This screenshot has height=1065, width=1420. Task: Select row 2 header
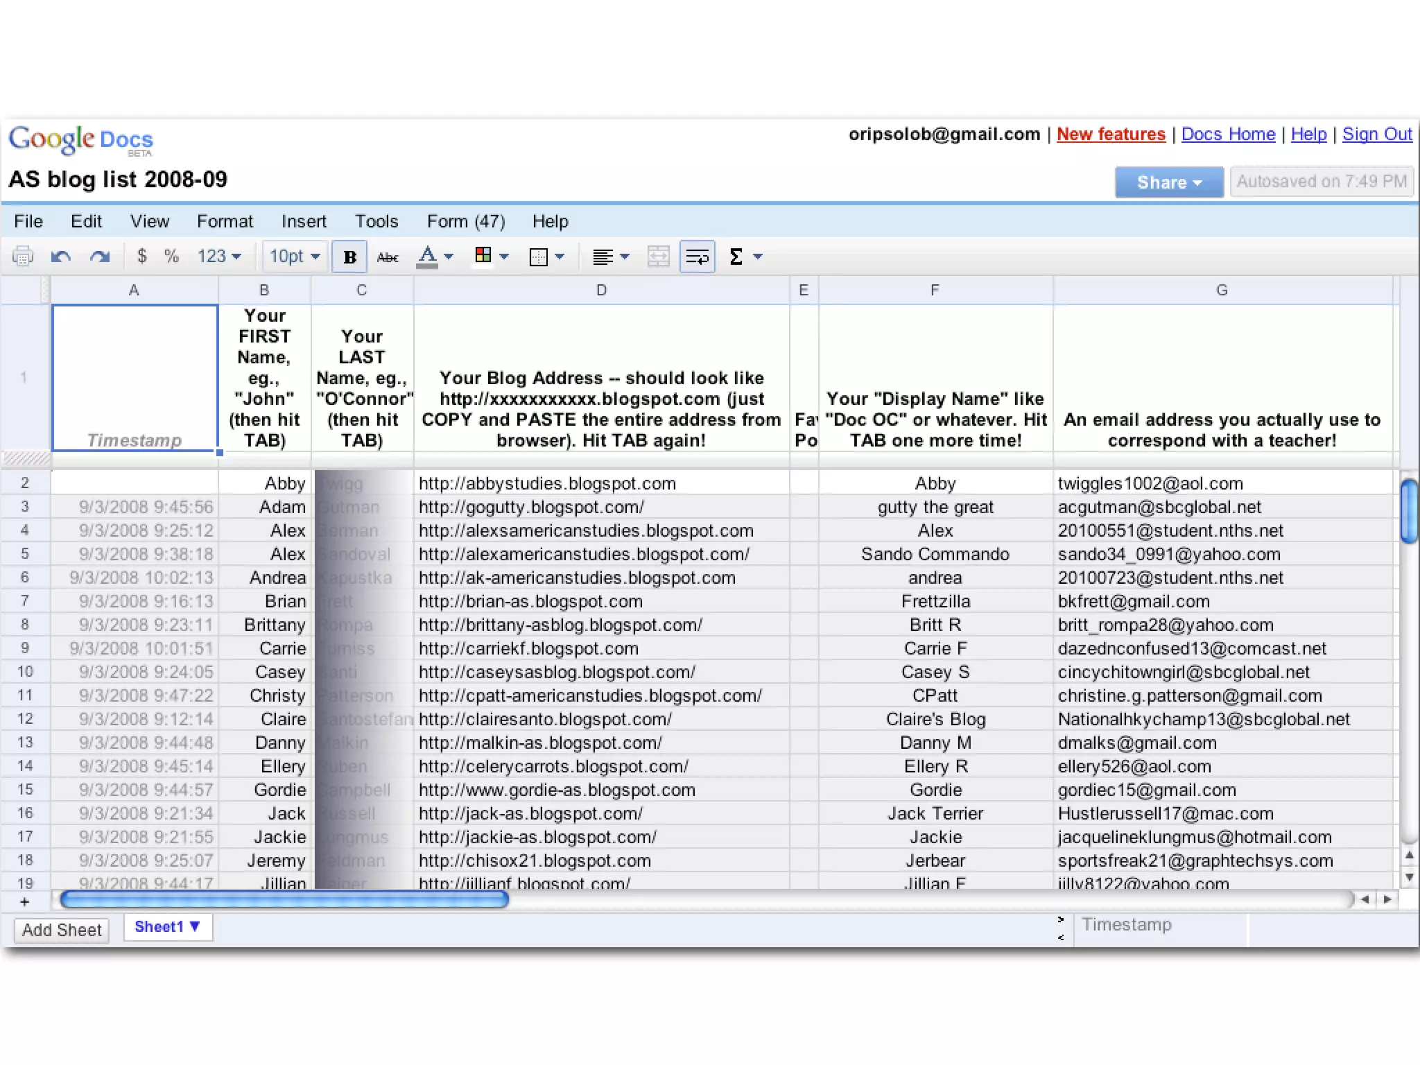tap(25, 483)
